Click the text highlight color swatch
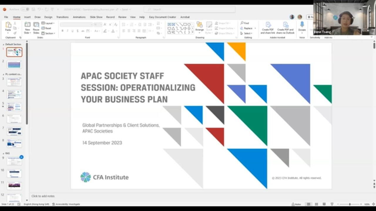Viewport: 376px width, 211px height. click(x=105, y=31)
